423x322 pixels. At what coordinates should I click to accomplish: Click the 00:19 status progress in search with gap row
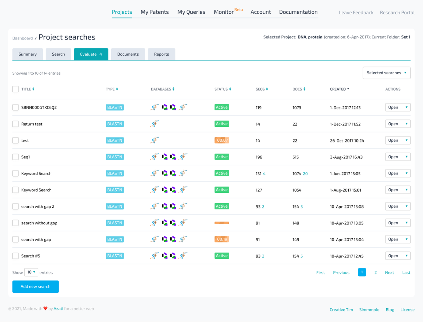[x=222, y=239]
